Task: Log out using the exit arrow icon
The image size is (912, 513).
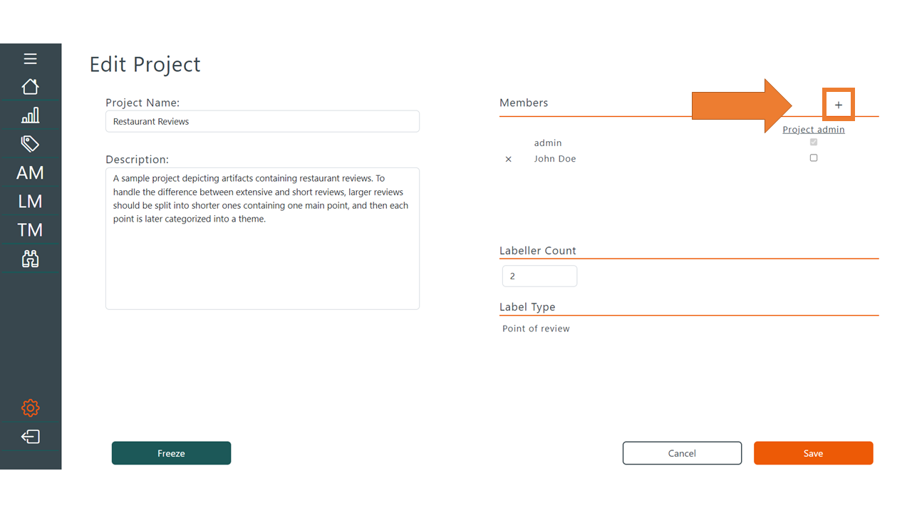Action: (30, 437)
